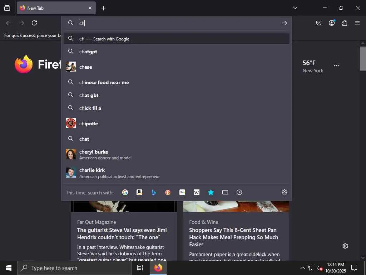Select the 'cheryl burke' suggestion
The width and height of the screenshot is (366, 275).
pos(177,155)
